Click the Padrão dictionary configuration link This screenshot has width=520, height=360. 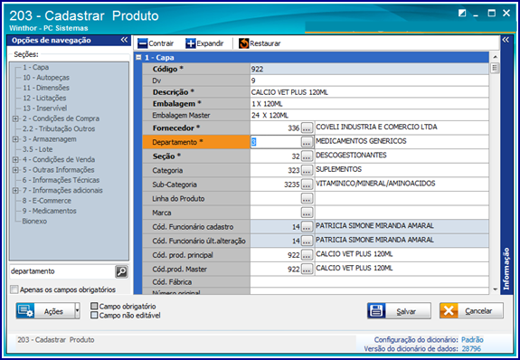pos(472,340)
